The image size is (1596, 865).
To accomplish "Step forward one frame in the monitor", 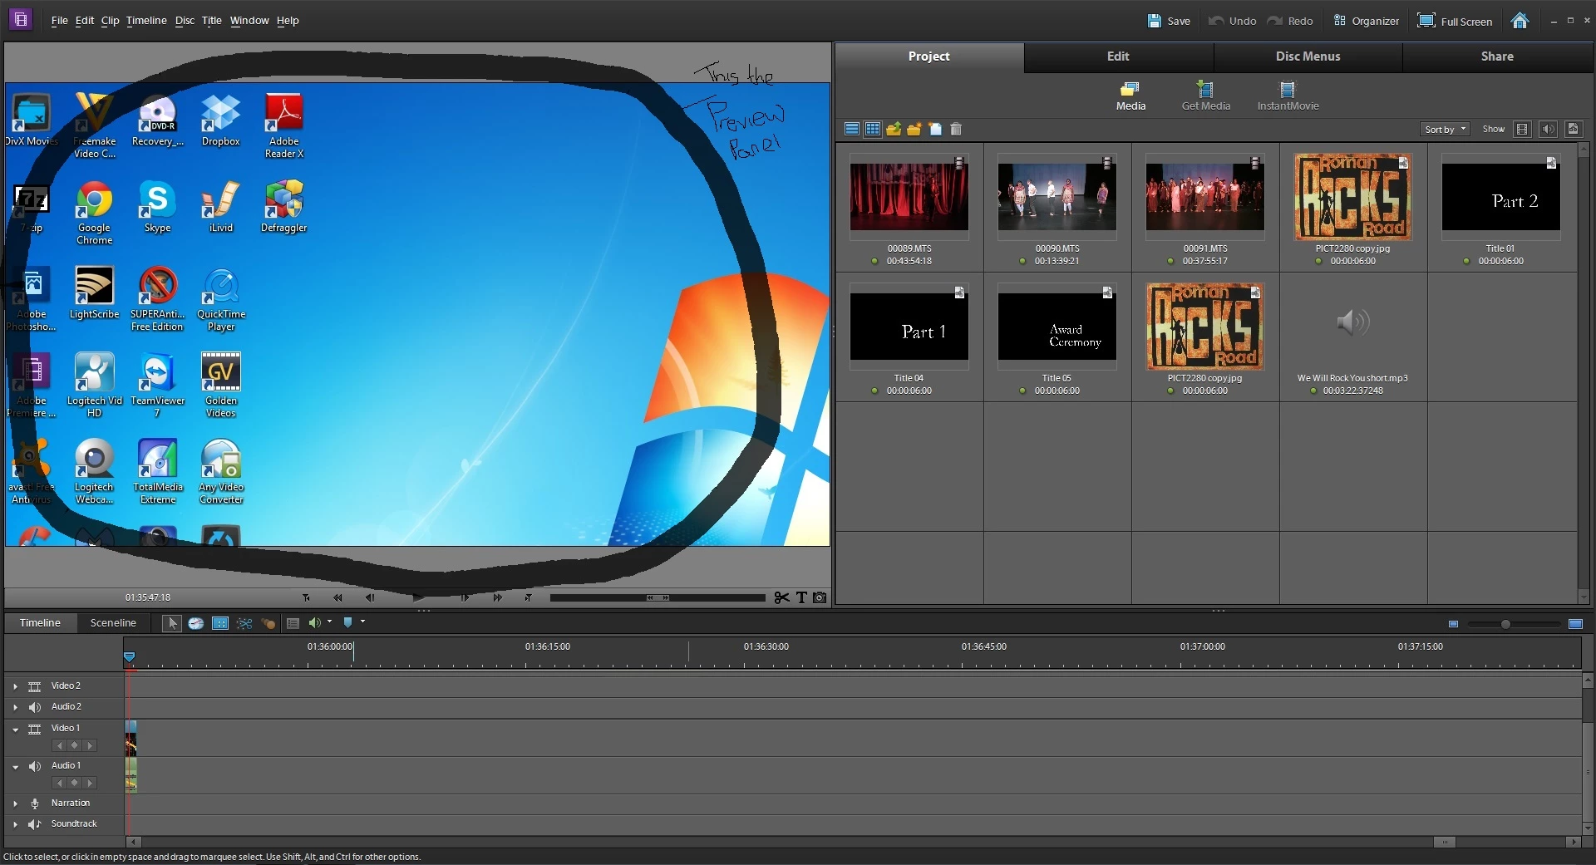I will (x=465, y=597).
